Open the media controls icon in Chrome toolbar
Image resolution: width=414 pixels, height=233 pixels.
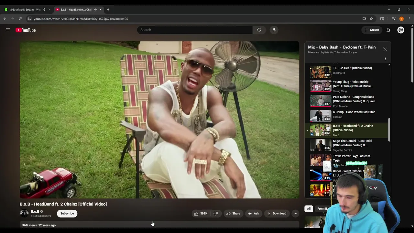click(394, 19)
